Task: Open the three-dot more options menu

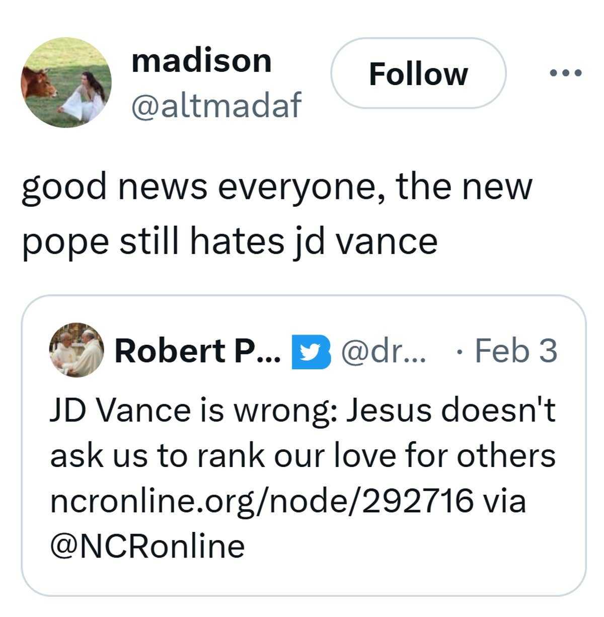Action: 566,73
